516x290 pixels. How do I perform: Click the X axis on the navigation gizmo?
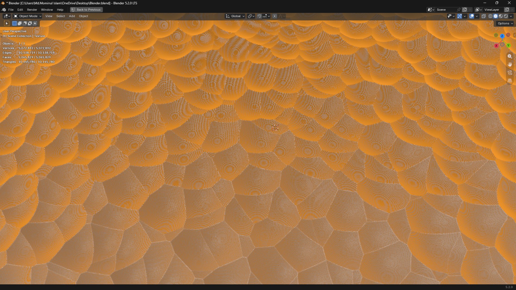click(496, 46)
